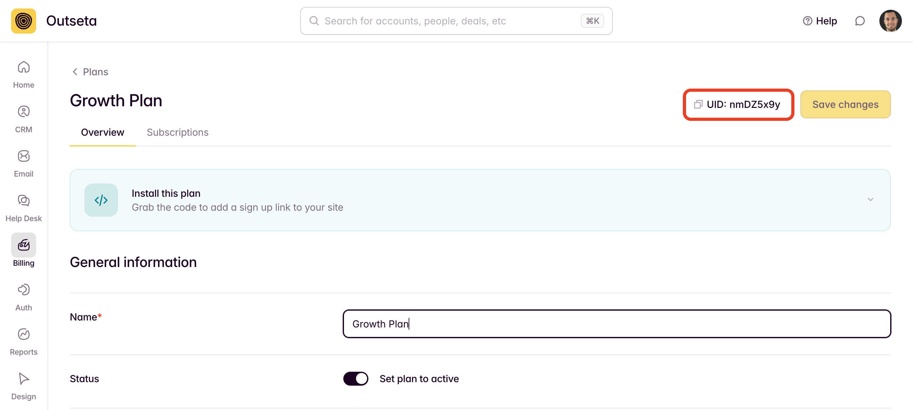Click the plan Name input field
Screen dimensions: 913x410
pyautogui.click(x=616, y=324)
